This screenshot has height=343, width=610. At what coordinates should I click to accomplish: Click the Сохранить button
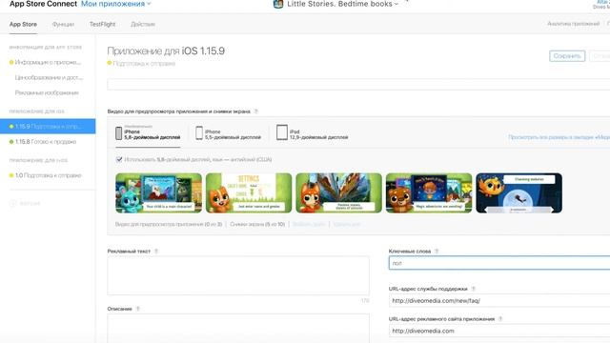(567, 56)
